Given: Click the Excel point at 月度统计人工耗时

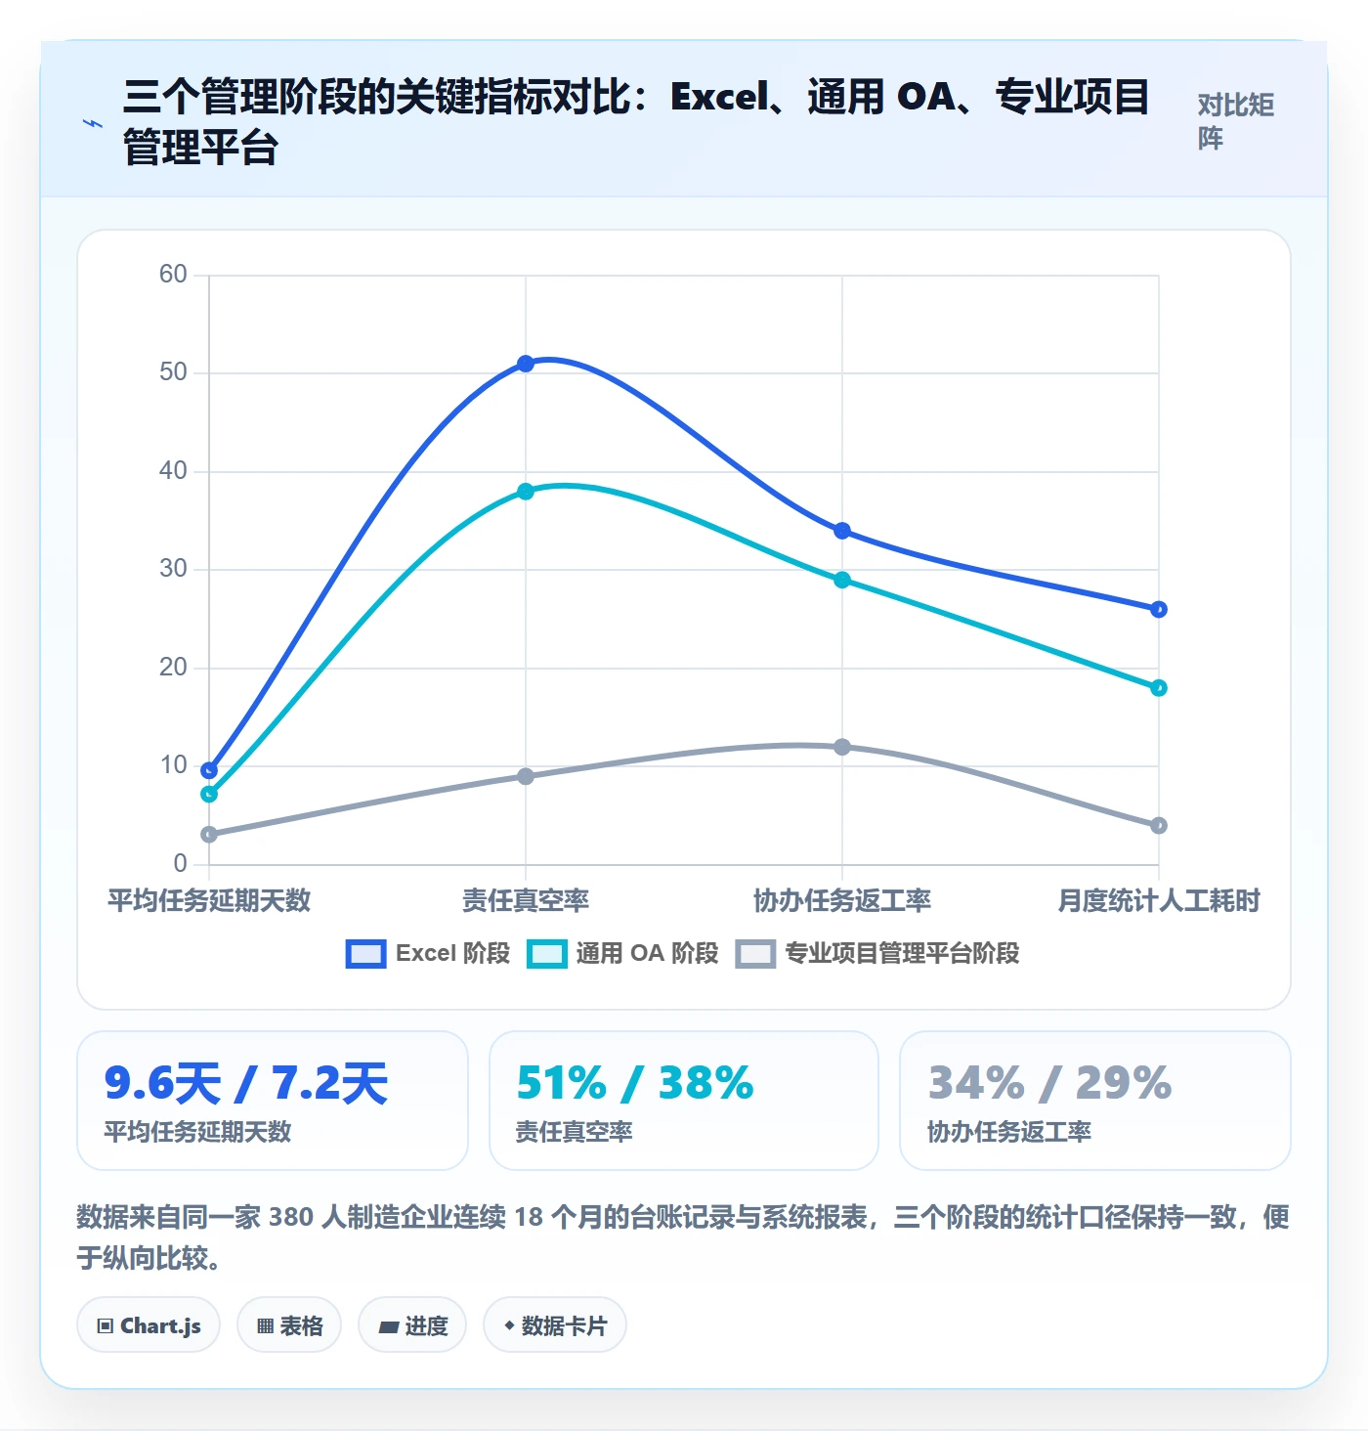Looking at the screenshot, I should pos(1159,610).
